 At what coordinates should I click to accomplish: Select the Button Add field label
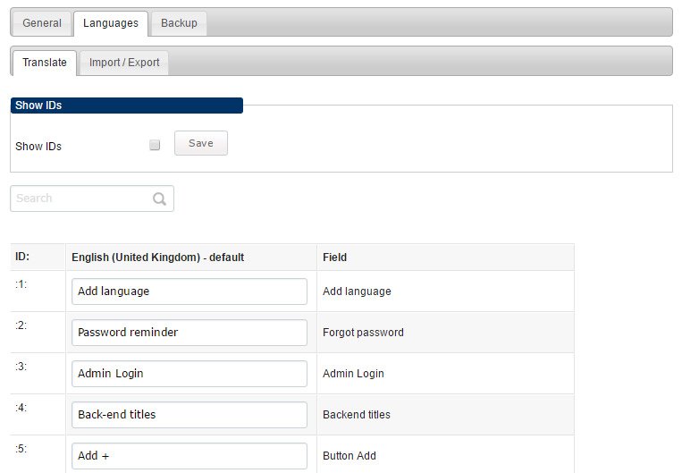[349, 456]
